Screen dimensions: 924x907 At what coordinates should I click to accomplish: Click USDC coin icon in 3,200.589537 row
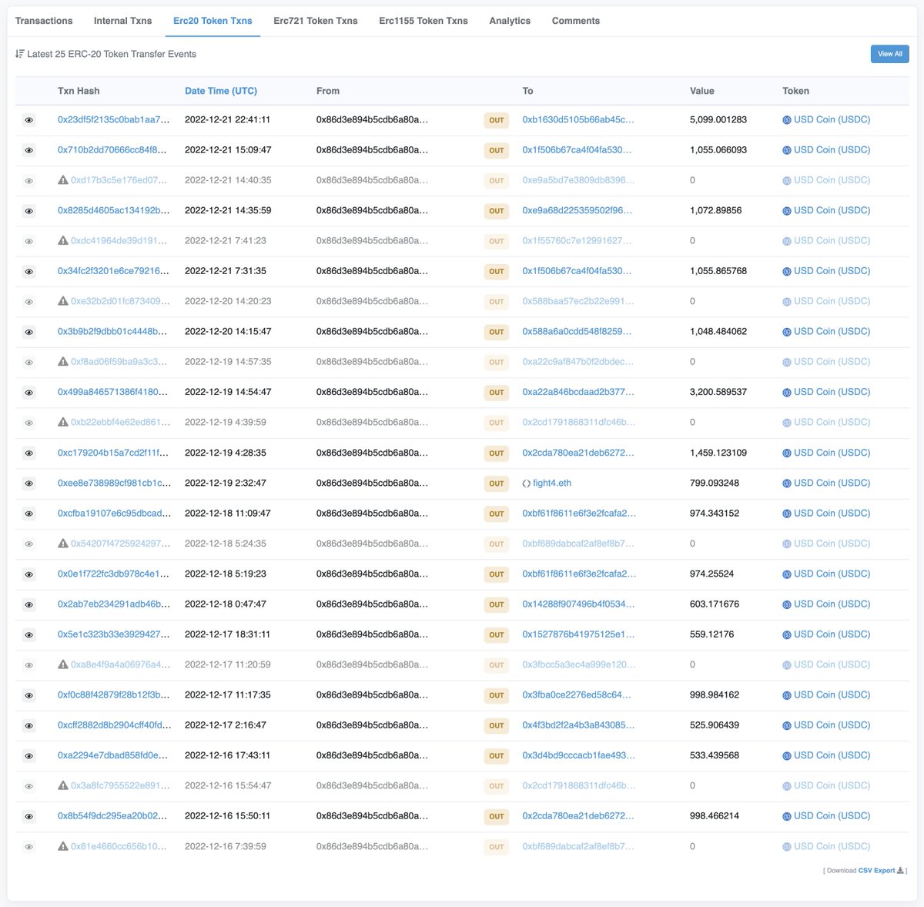tap(787, 393)
